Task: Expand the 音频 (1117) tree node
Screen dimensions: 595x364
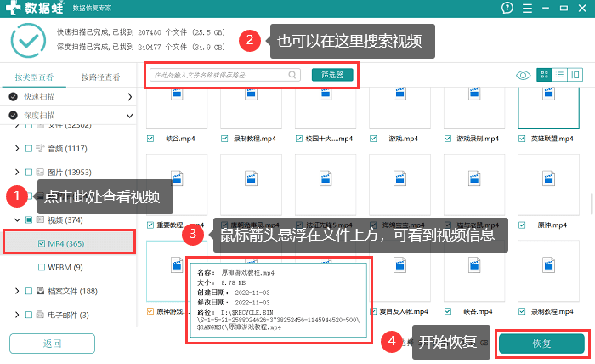Action: tap(17, 149)
